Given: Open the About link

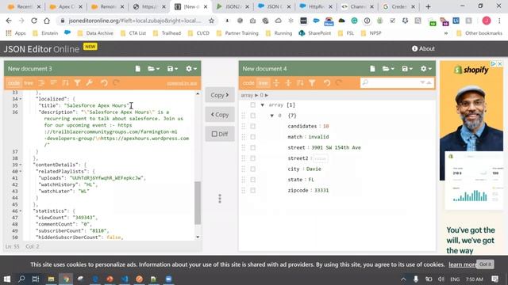Looking at the screenshot, I should click(x=423, y=48).
